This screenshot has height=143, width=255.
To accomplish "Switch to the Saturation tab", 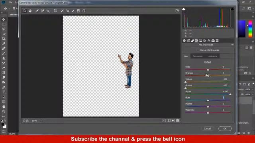I will (198, 56).
